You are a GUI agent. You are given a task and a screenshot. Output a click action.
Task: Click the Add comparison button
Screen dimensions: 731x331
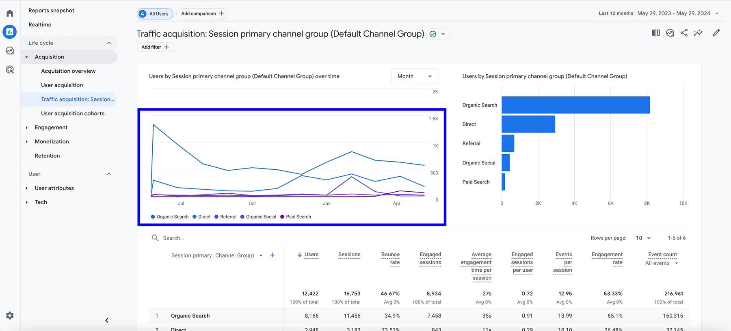202,14
